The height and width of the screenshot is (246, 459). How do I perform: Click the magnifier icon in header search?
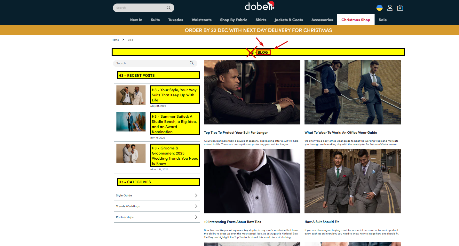tap(169, 8)
